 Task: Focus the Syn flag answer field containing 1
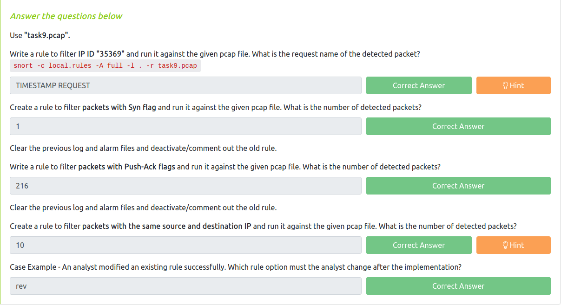point(185,126)
